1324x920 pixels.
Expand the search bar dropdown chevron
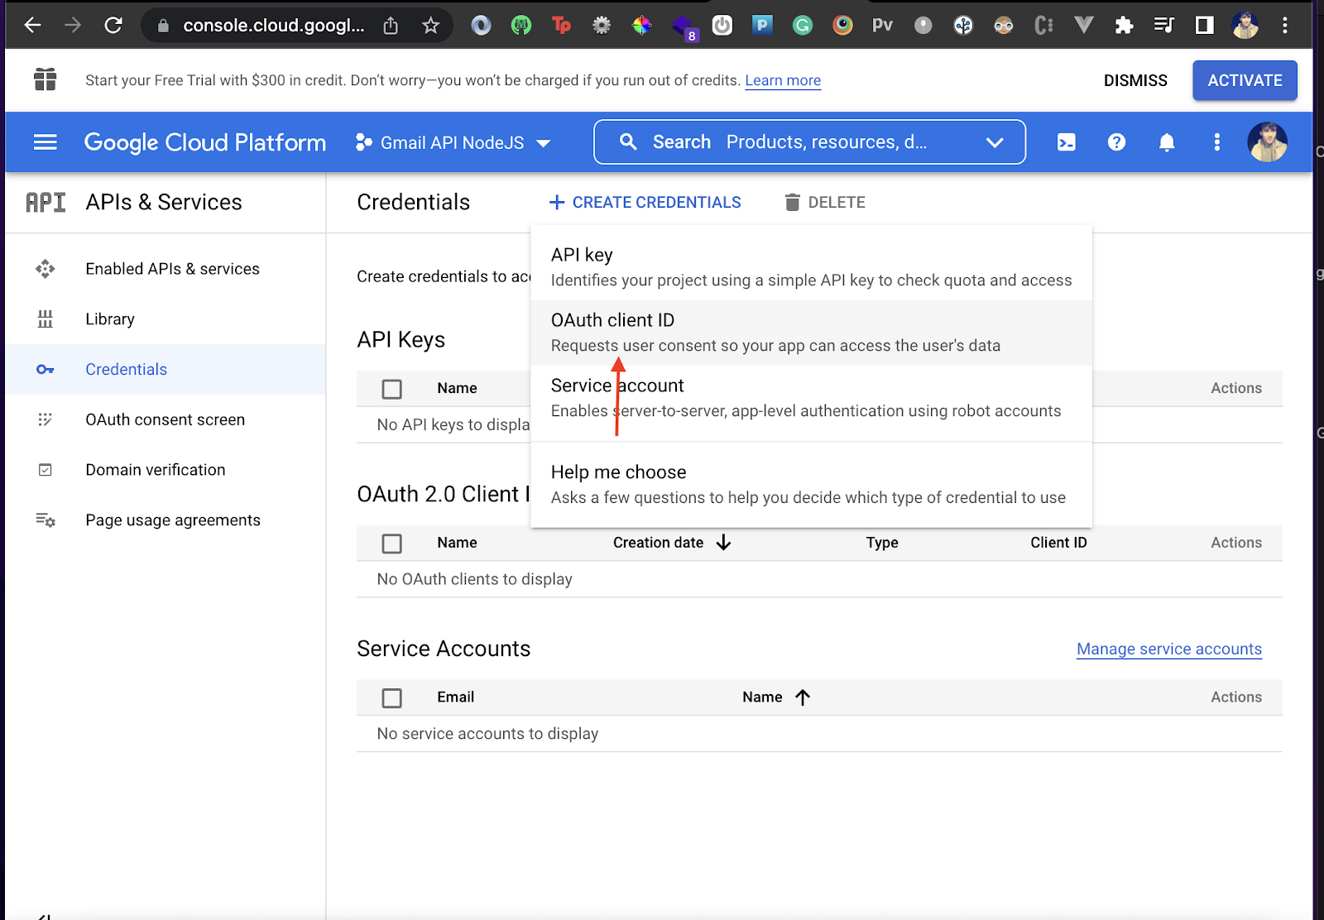(995, 142)
